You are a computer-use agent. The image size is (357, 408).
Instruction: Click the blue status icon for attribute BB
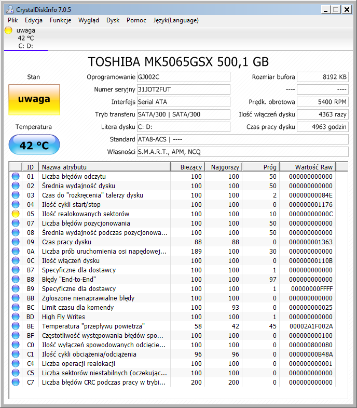[x=16, y=298]
